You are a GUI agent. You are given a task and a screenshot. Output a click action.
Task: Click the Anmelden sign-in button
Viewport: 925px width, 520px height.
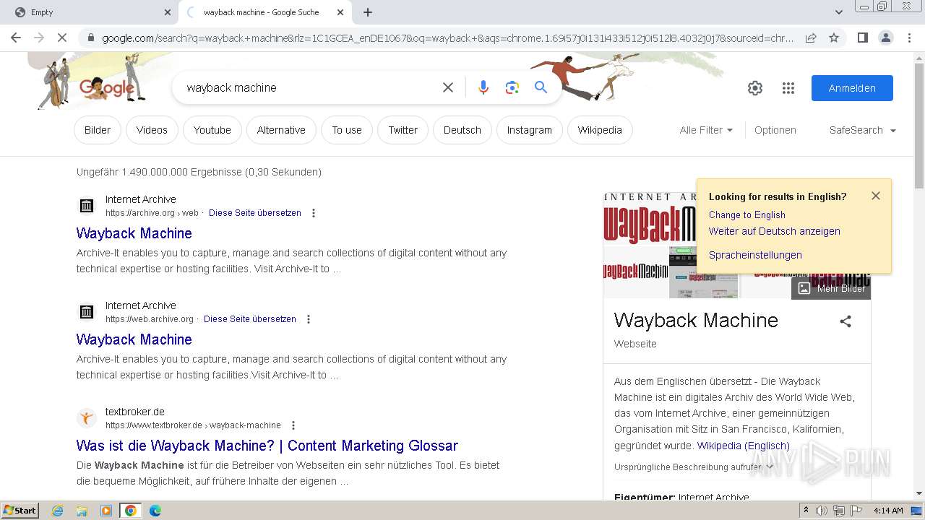point(852,88)
